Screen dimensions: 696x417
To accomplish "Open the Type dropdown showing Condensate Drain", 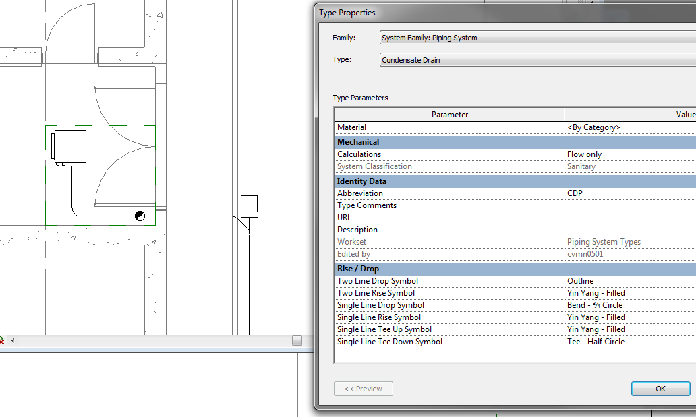I will 537,60.
